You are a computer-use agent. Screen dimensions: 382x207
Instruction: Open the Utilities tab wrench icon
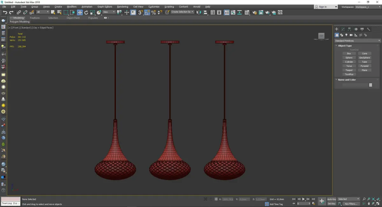[368, 29]
